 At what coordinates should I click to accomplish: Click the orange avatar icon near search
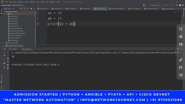180,5
